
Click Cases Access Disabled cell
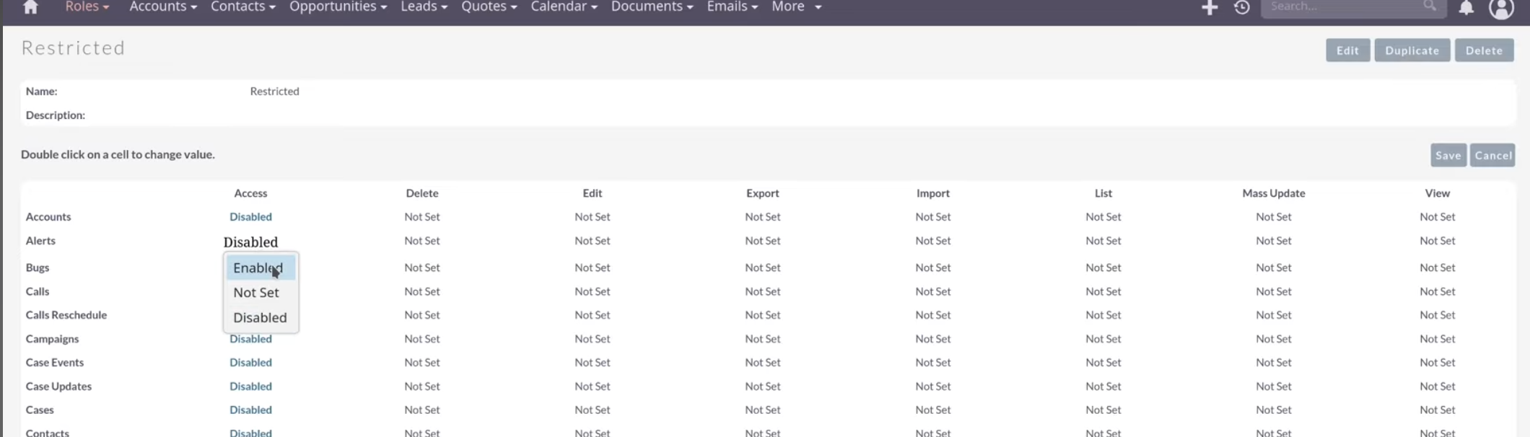(x=250, y=410)
